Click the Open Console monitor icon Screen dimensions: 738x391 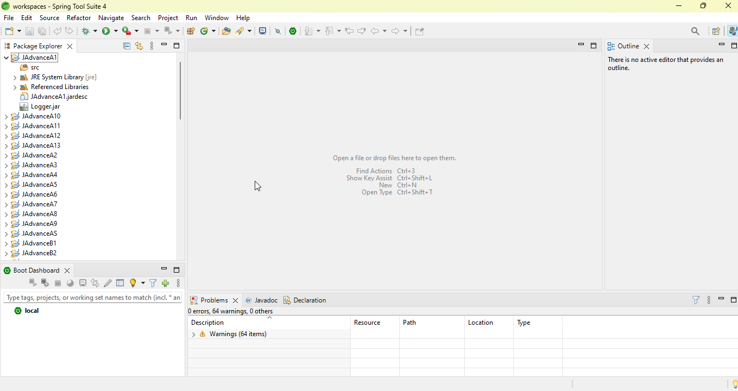(263, 31)
